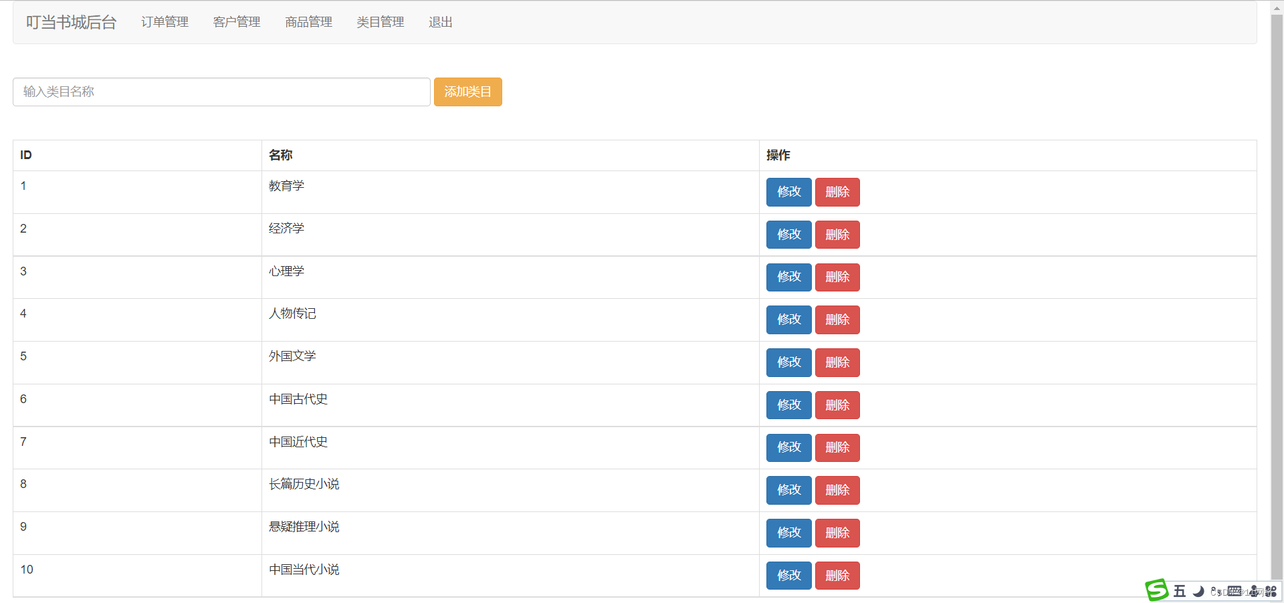Screen dimensions: 1284x603
Task: Click 修改 for 教育学
Action: tap(789, 192)
